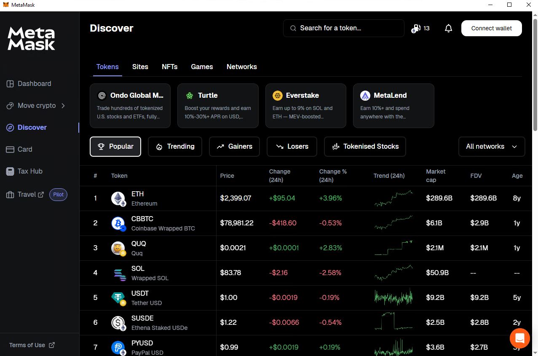
Task: Click the FDV column header
Action: pyautogui.click(x=476, y=176)
